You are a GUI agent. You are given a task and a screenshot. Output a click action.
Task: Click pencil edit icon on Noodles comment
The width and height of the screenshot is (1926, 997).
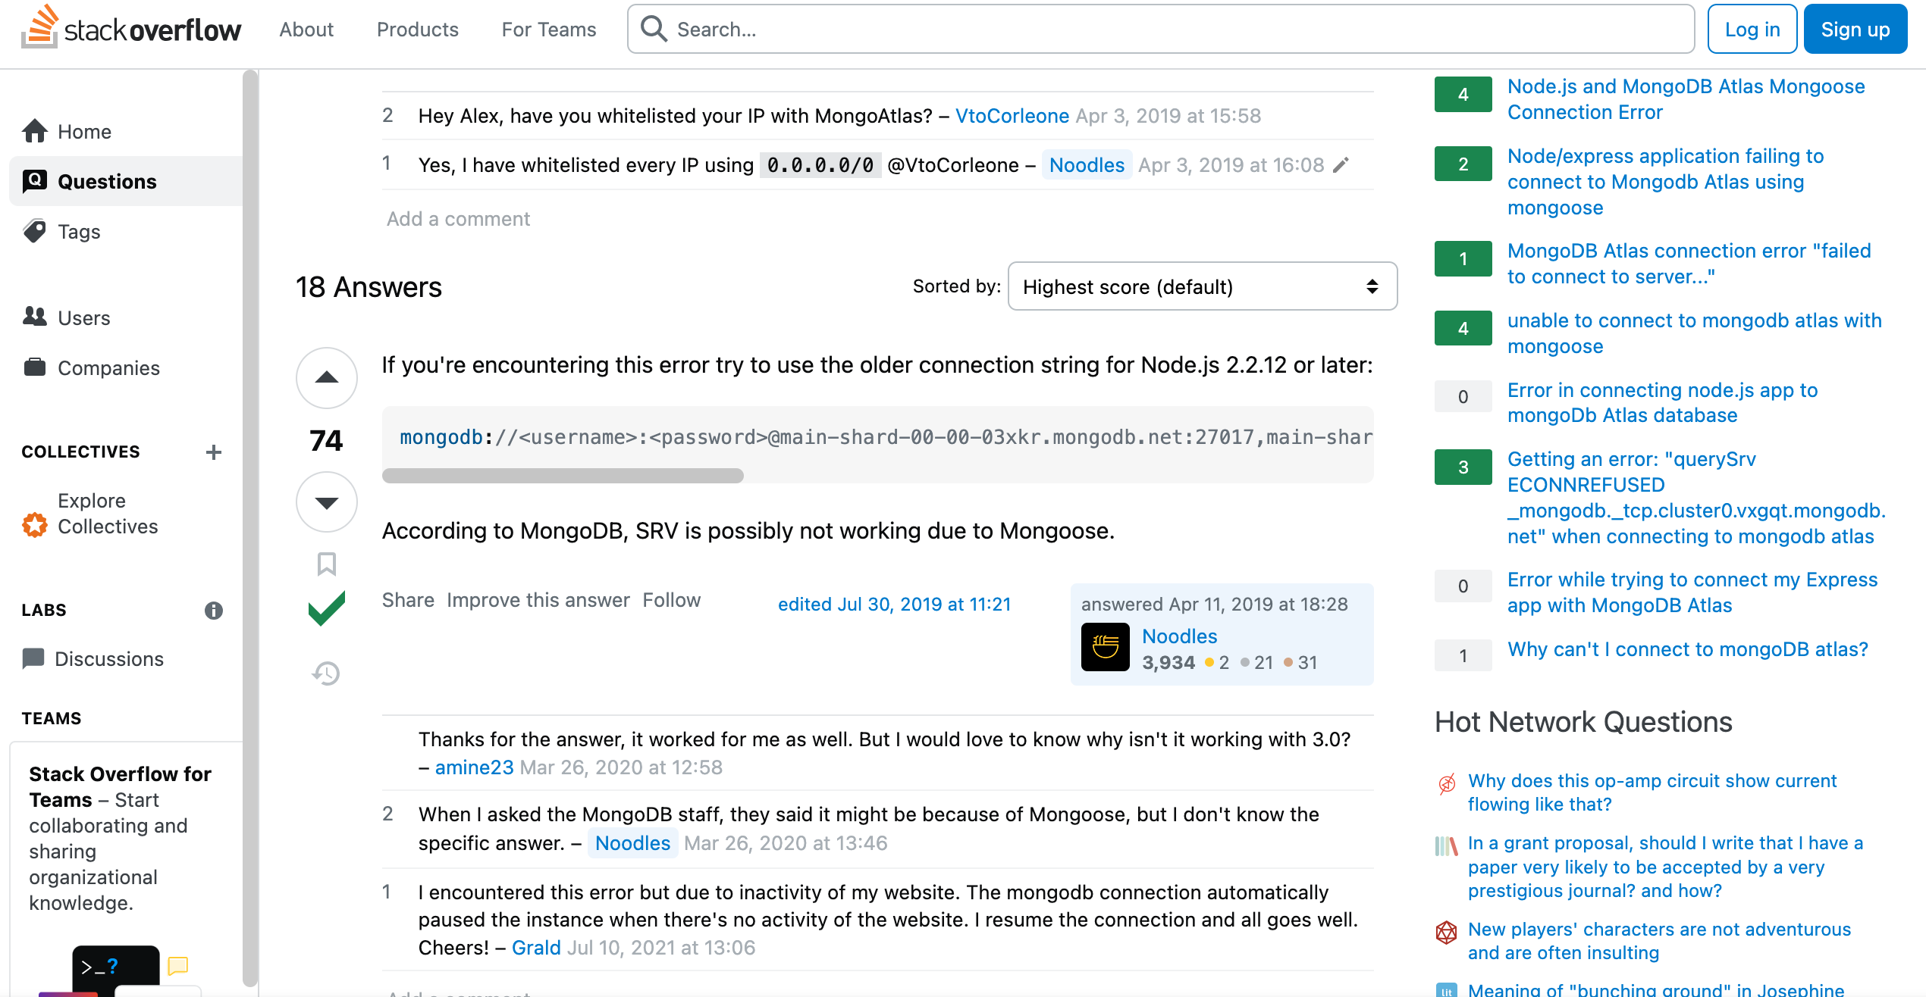pos(1341,164)
